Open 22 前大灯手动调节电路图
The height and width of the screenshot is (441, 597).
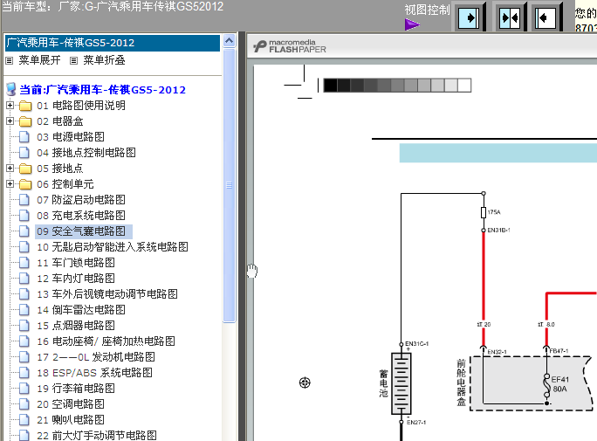point(97,436)
